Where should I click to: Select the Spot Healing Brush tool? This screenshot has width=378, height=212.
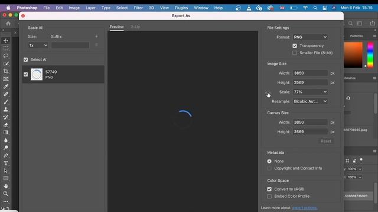(x=6, y=94)
